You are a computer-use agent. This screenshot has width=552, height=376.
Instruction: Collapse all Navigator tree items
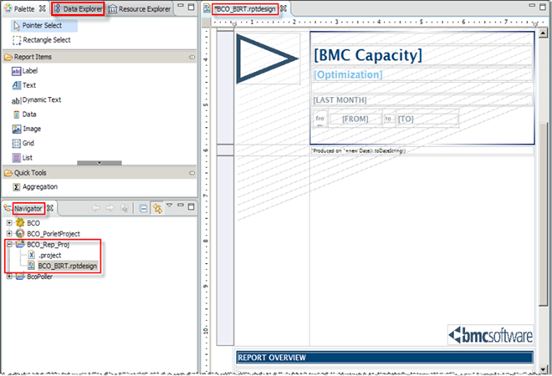tap(143, 209)
